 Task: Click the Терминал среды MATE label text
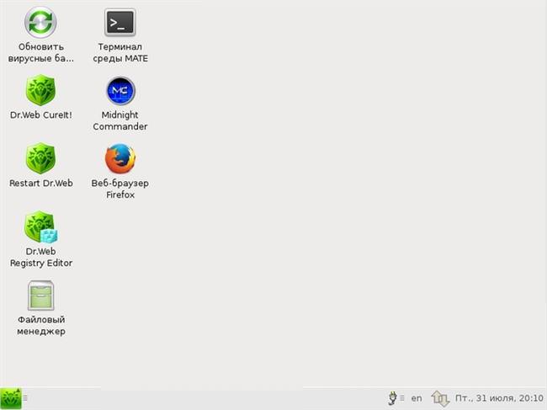click(120, 52)
